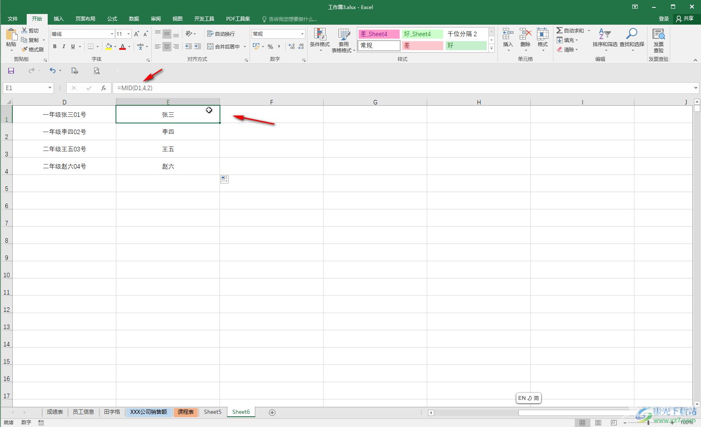The width and height of the screenshot is (701, 427).
Task: Click the Increase Font Size icon
Action: [x=136, y=34]
